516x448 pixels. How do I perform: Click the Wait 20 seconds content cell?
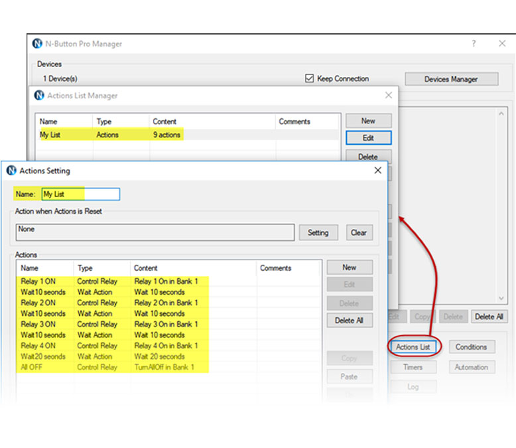pyautogui.click(x=160, y=356)
